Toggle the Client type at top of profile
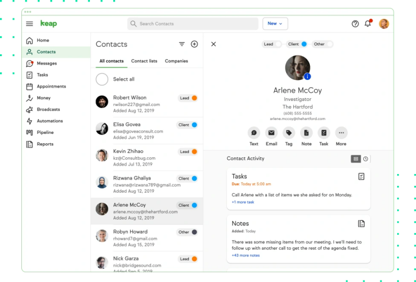 coord(297,44)
